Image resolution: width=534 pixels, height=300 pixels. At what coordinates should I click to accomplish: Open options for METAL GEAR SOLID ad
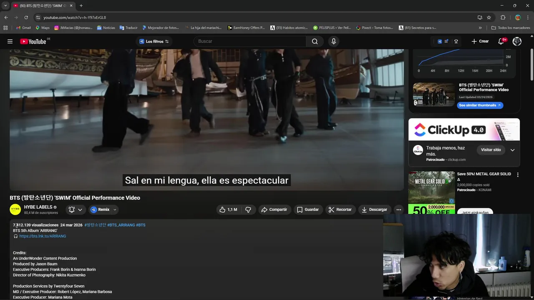pos(518,175)
